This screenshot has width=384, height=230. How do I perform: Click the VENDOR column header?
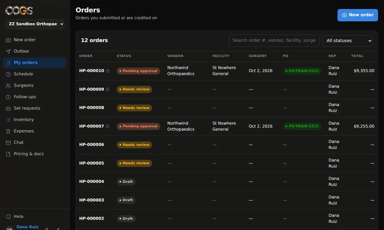tap(175, 56)
